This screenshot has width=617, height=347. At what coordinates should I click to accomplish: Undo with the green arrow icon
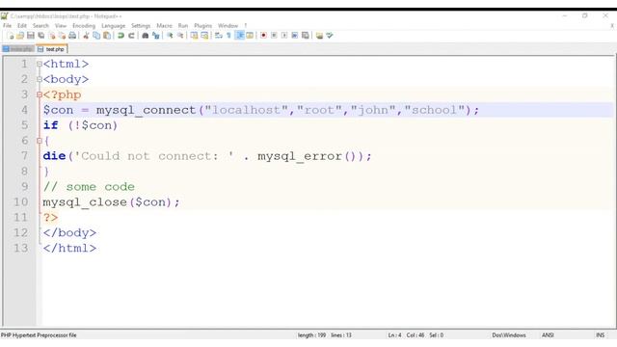click(121, 36)
